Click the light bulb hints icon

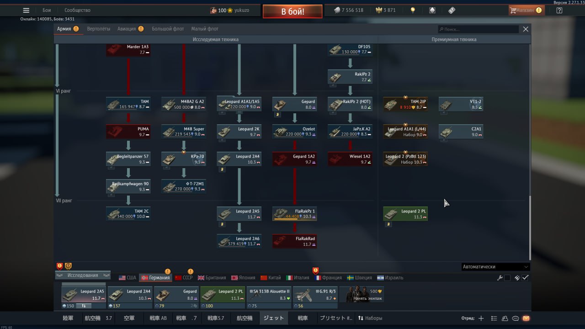413,10
